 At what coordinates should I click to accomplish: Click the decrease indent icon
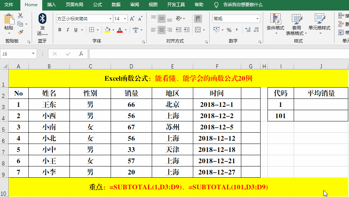(x=179, y=30)
